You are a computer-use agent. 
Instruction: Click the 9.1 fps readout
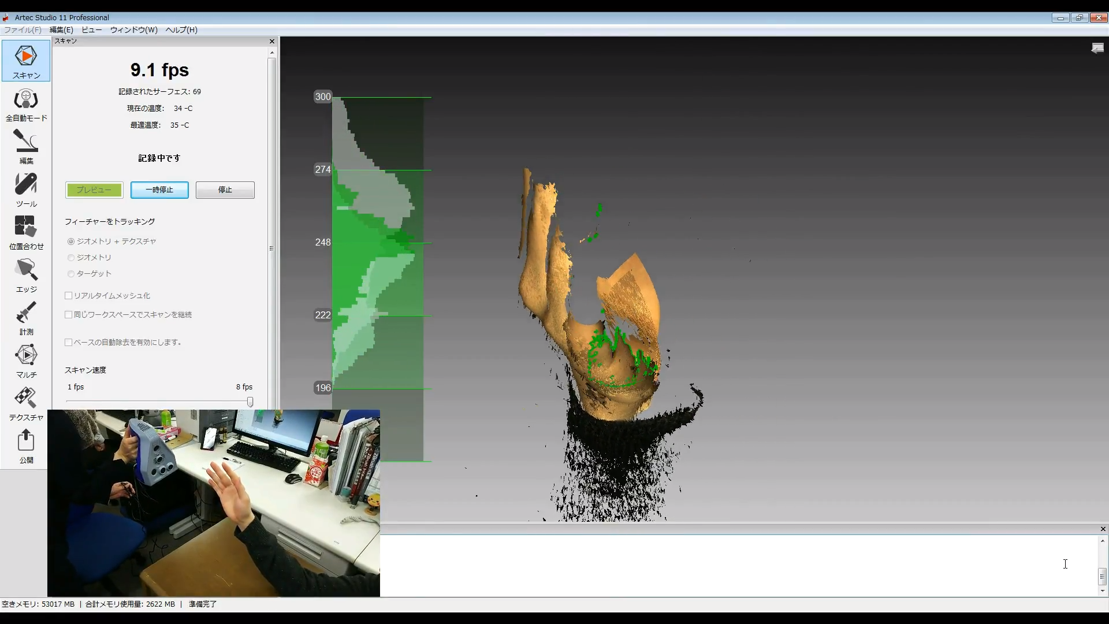pos(159,70)
